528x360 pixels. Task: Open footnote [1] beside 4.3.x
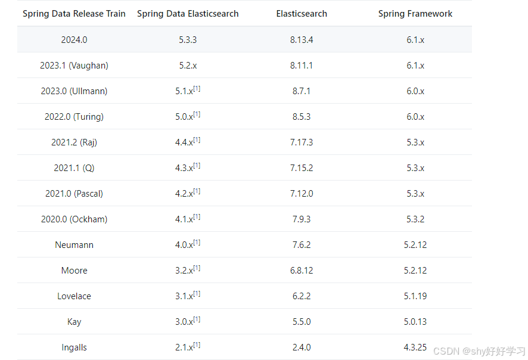tap(197, 165)
